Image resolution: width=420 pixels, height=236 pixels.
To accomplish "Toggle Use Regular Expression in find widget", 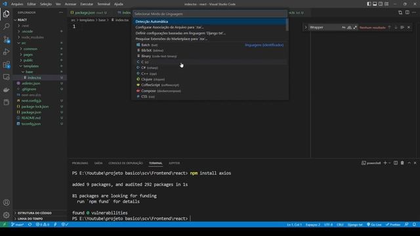I will [355, 28].
